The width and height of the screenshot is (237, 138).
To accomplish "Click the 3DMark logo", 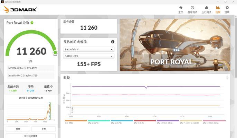I will tap(20, 9).
